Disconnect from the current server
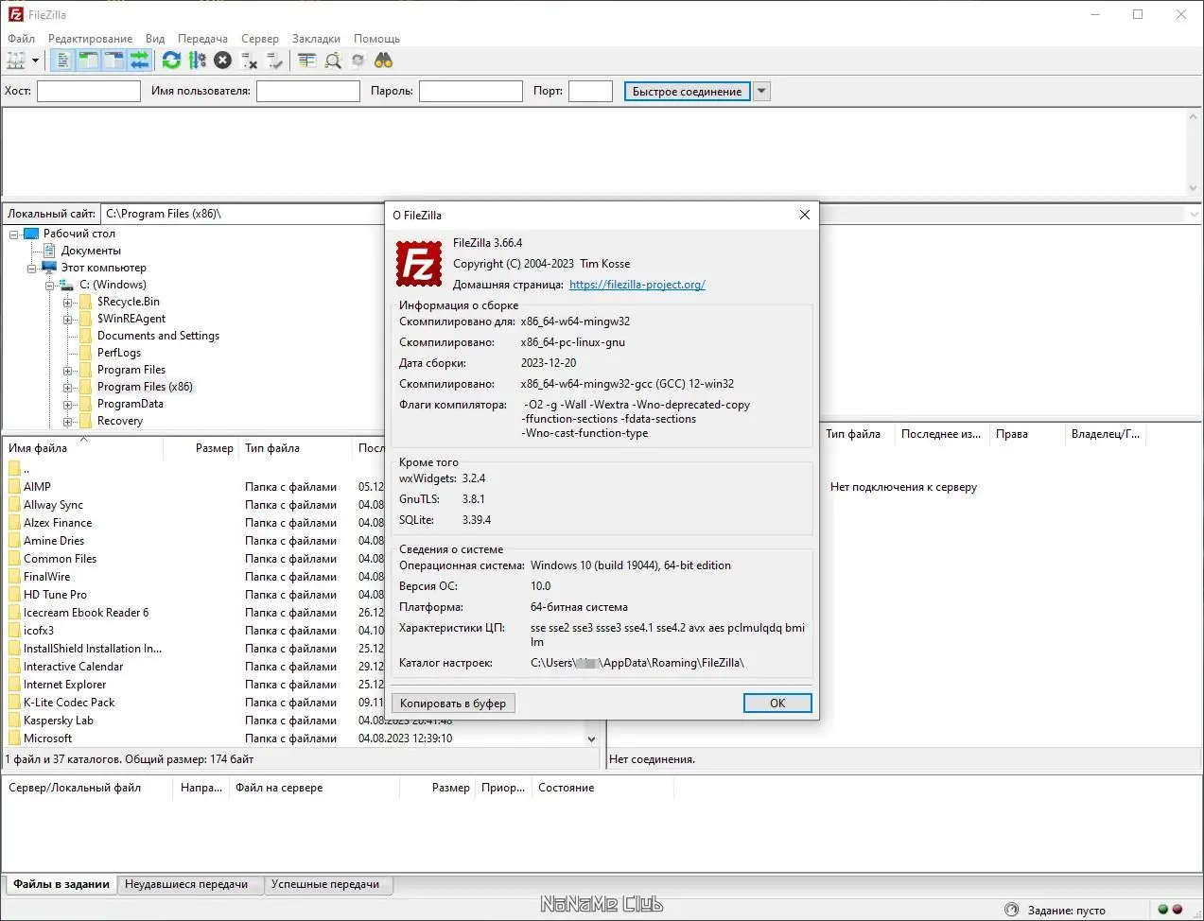 [x=249, y=61]
